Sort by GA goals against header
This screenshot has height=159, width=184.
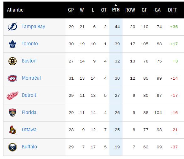[158, 10]
